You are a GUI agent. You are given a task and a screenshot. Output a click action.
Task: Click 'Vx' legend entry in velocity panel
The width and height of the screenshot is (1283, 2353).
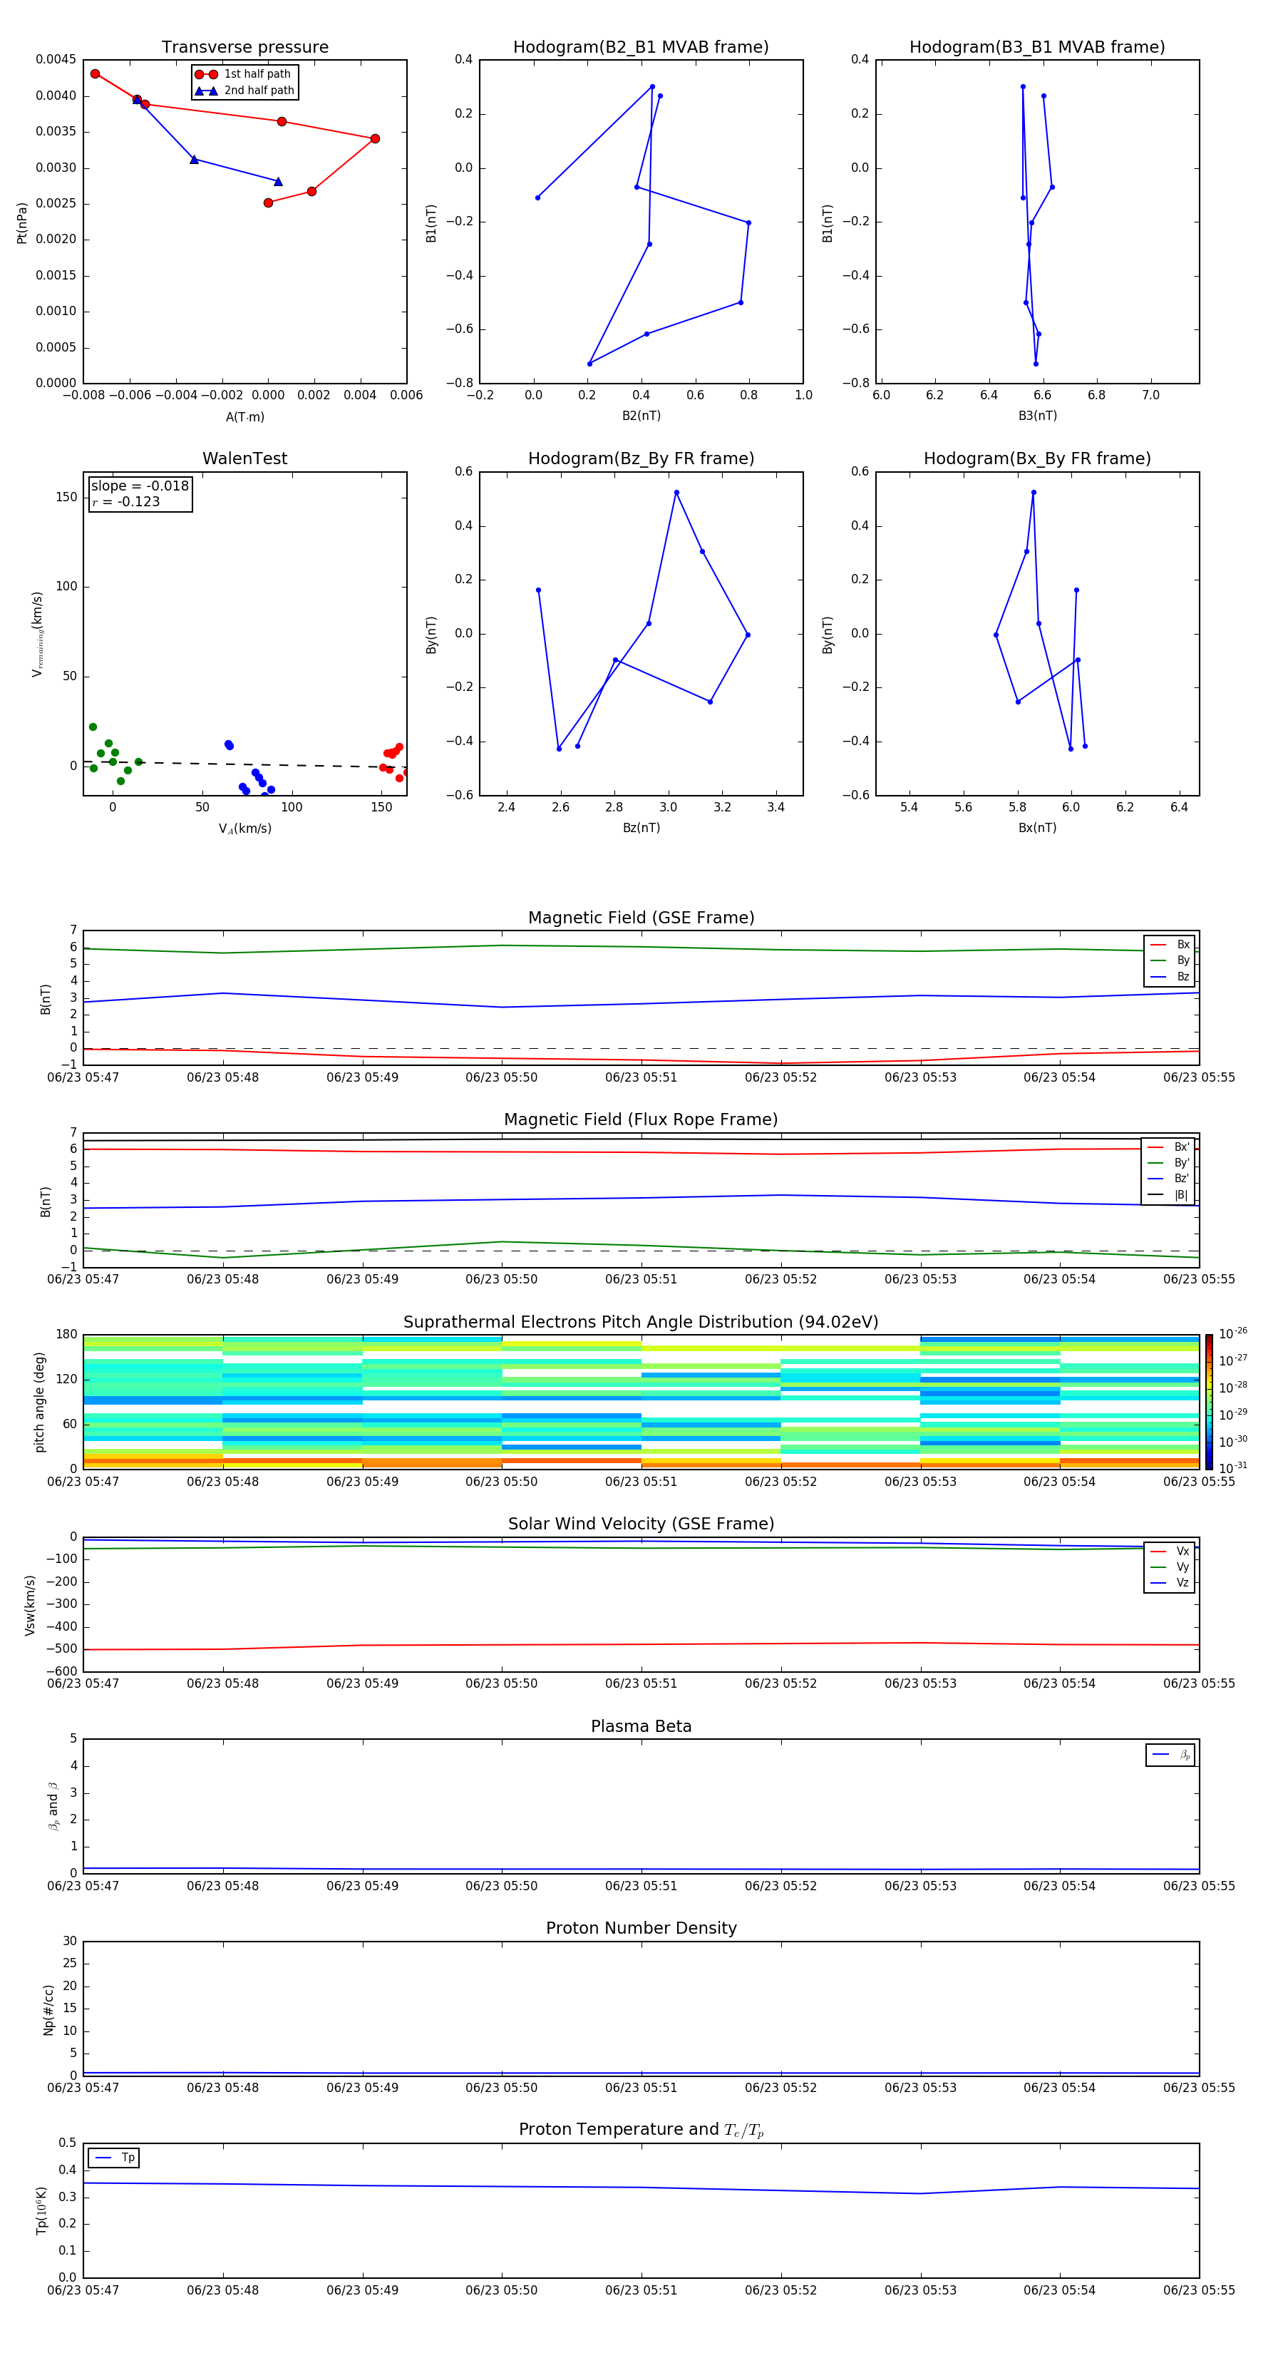click(1170, 1551)
